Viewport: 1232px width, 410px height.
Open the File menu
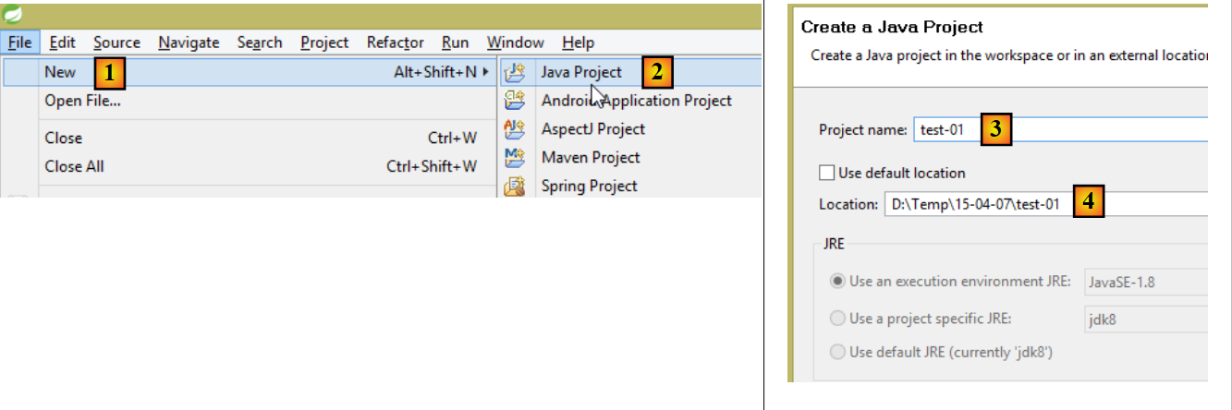[19, 42]
